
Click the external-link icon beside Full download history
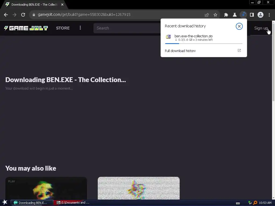[239, 50]
